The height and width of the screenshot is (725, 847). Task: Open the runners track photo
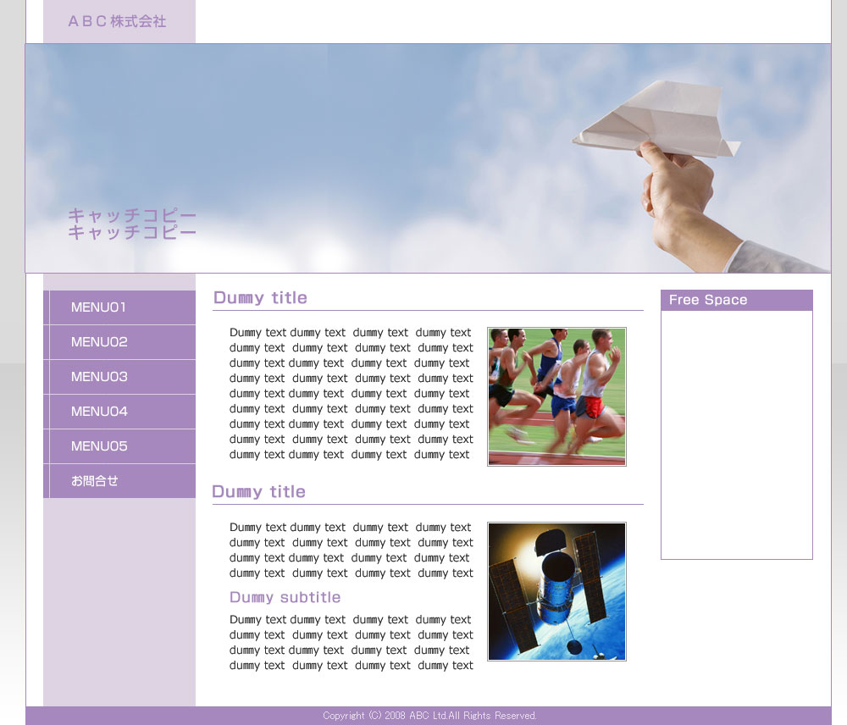pos(557,396)
